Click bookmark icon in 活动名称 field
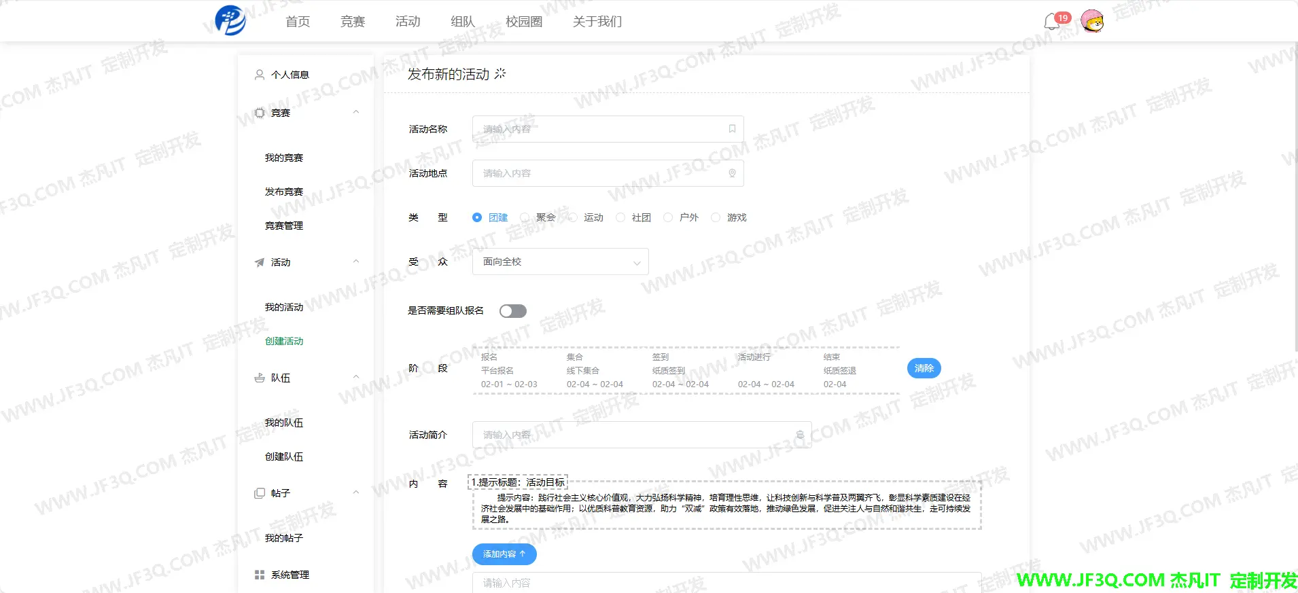Screen dimensions: 1298x593 point(732,129)
